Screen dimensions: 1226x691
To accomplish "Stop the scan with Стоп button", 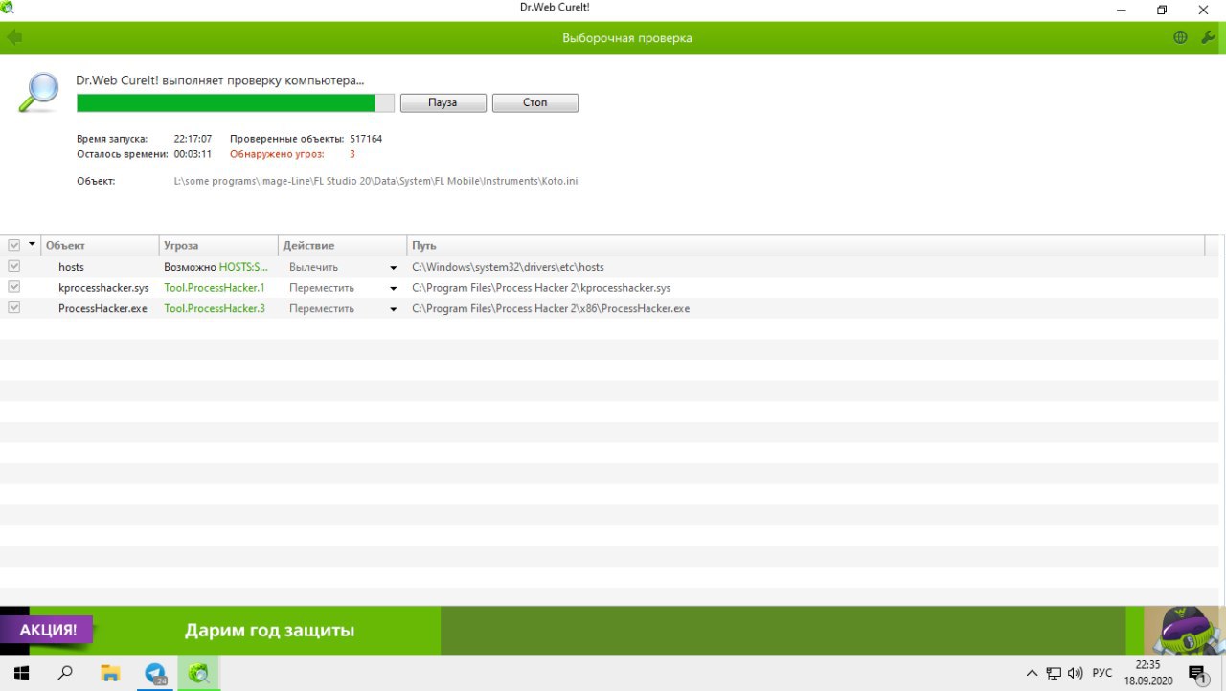I will tap(535, 102).
